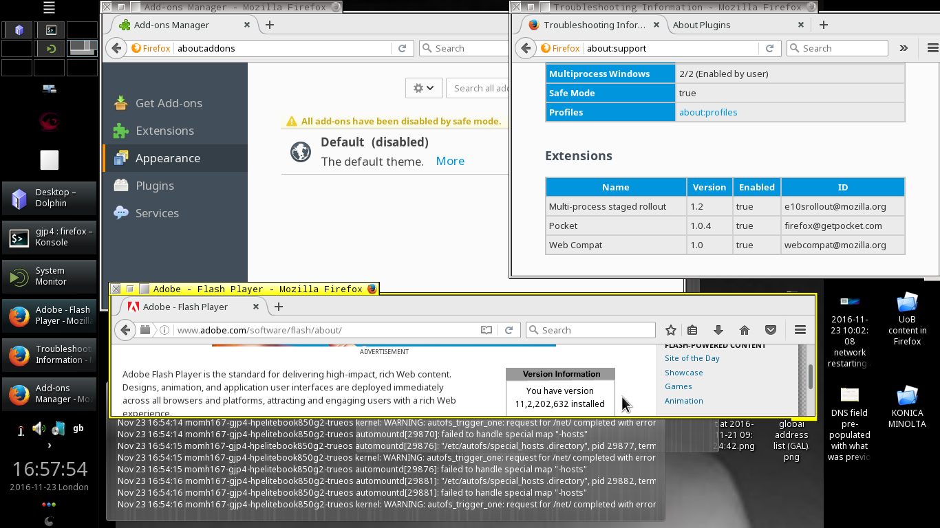Select Appearance category in Add-ons Manager

(175, 158)
